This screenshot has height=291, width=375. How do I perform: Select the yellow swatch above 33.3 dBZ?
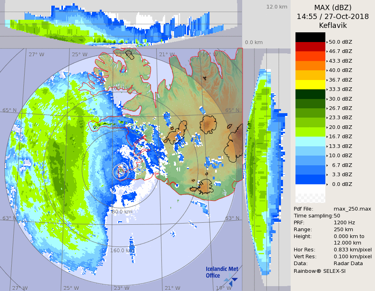310,84
